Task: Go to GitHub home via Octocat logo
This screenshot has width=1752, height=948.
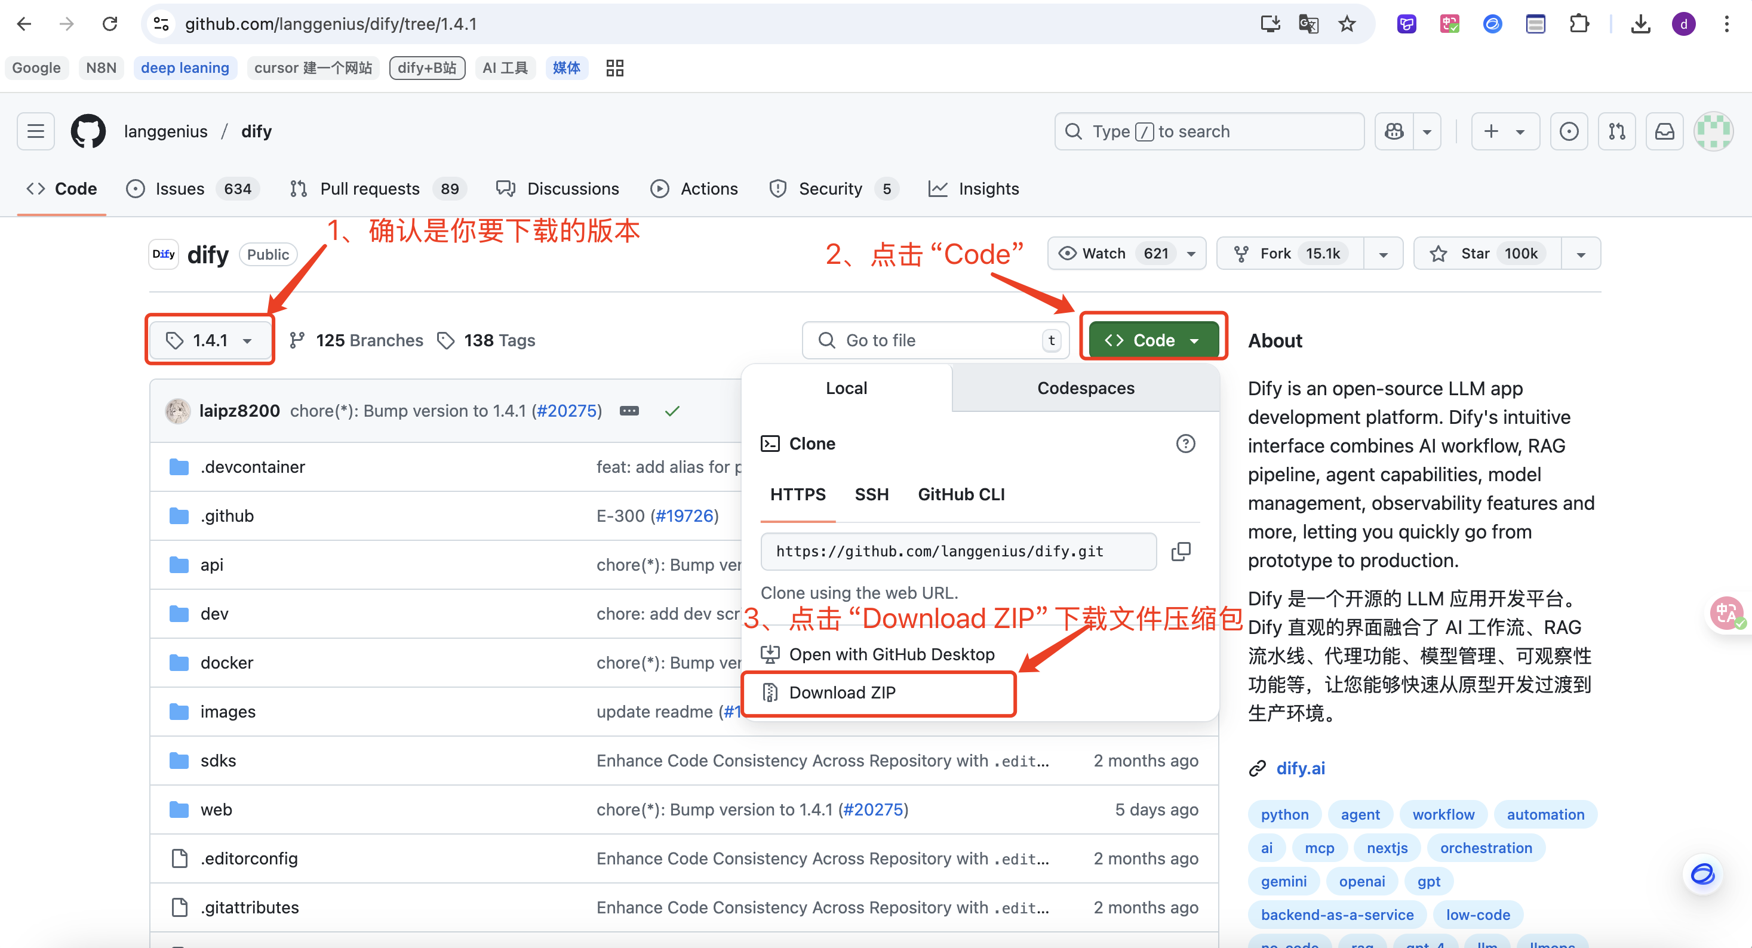Action: [x=88, y=131]
